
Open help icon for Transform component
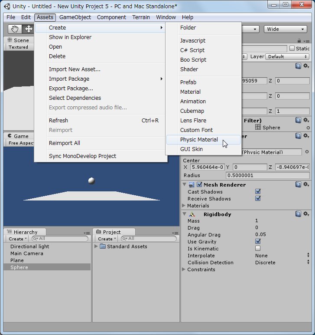click(298, 66)
